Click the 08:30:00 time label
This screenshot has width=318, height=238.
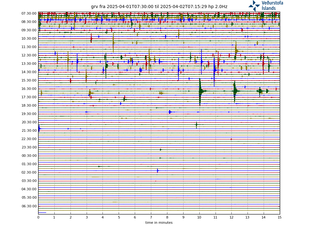coord(29,22)
